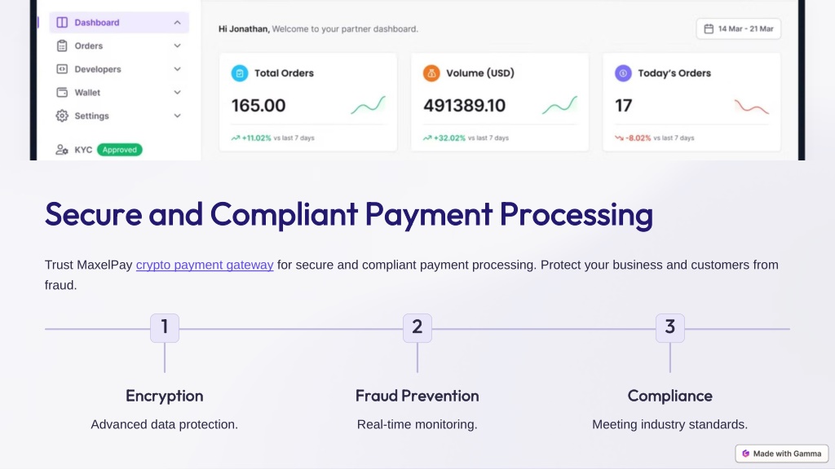835x469 pixels.
Task: Click the Total Orders trend sparkline
Action: (368, 105)
